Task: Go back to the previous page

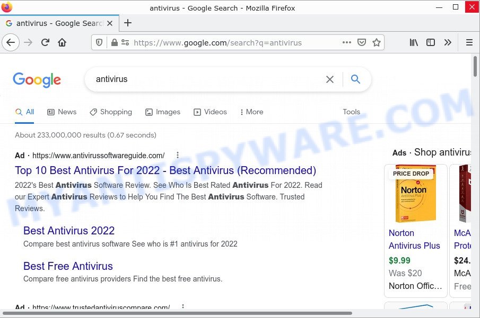Action: (11, 42)
